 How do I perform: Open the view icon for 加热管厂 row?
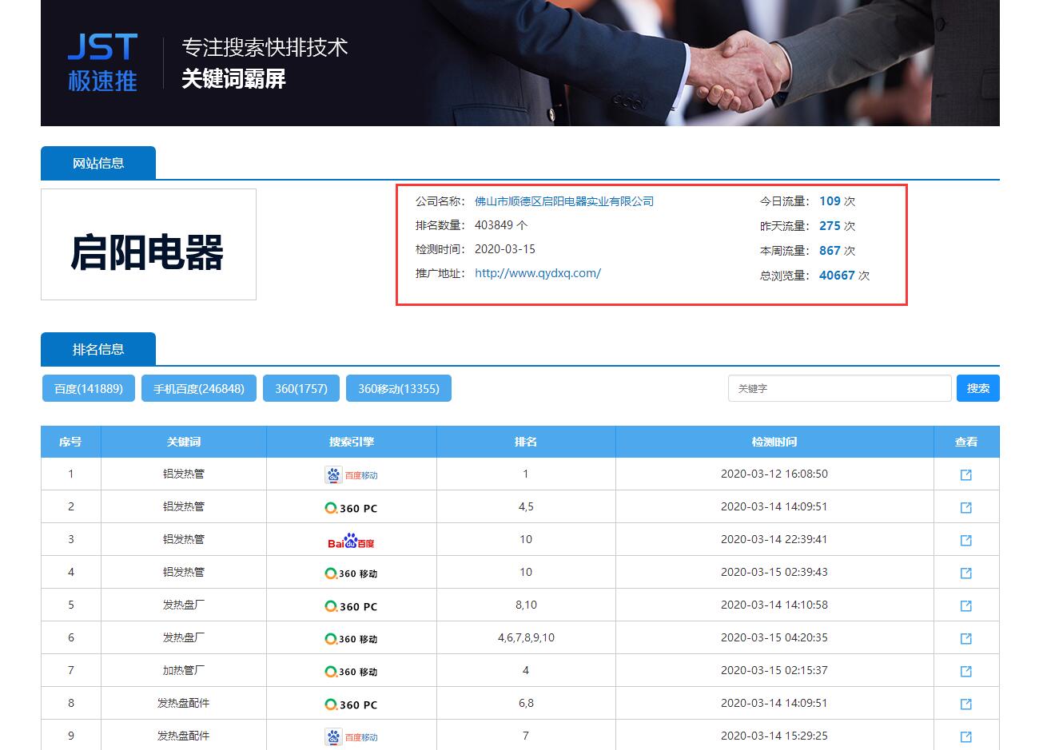click(965, 670)
